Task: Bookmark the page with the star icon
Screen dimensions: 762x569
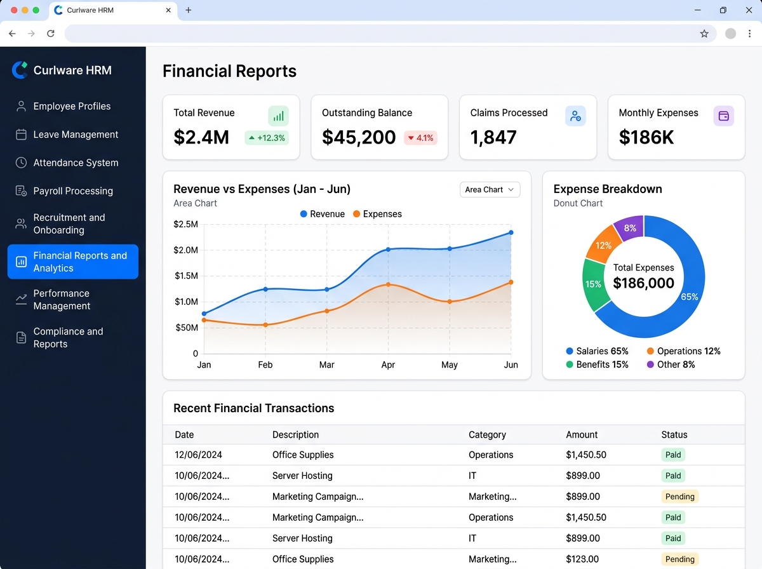Action: pos(704,34)
